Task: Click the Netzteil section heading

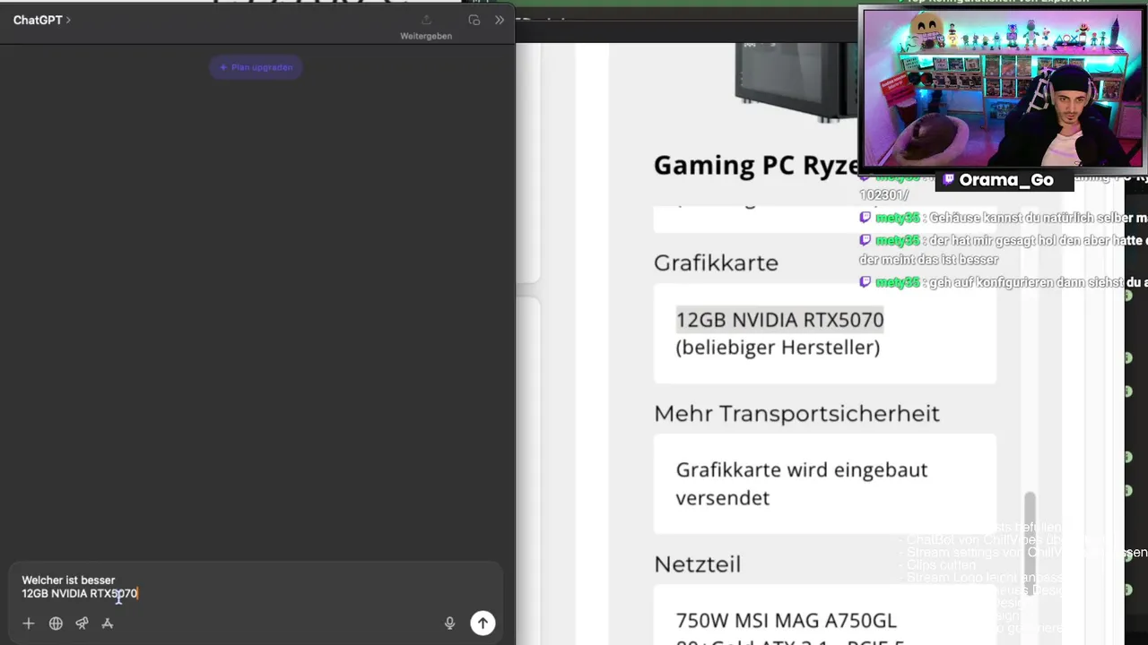Action: 697,564
